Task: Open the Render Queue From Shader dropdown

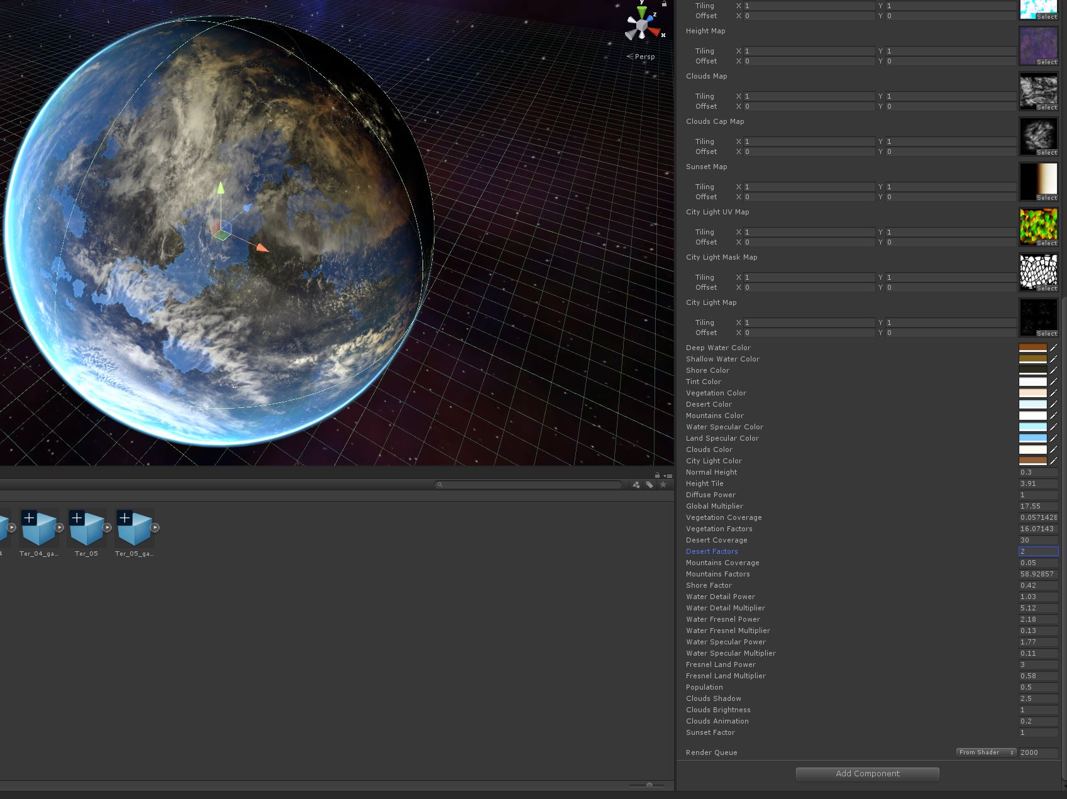Action: coord(985,752)
